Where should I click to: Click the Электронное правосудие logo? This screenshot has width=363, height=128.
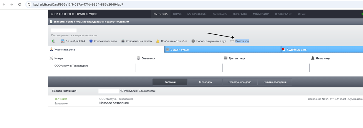tap(74, 14)
